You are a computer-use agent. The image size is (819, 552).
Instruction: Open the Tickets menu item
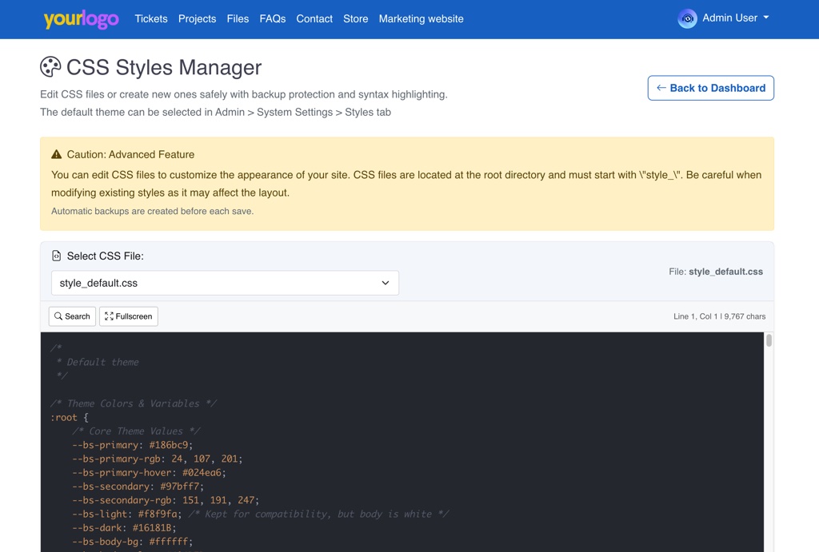[x=151, y=19]
